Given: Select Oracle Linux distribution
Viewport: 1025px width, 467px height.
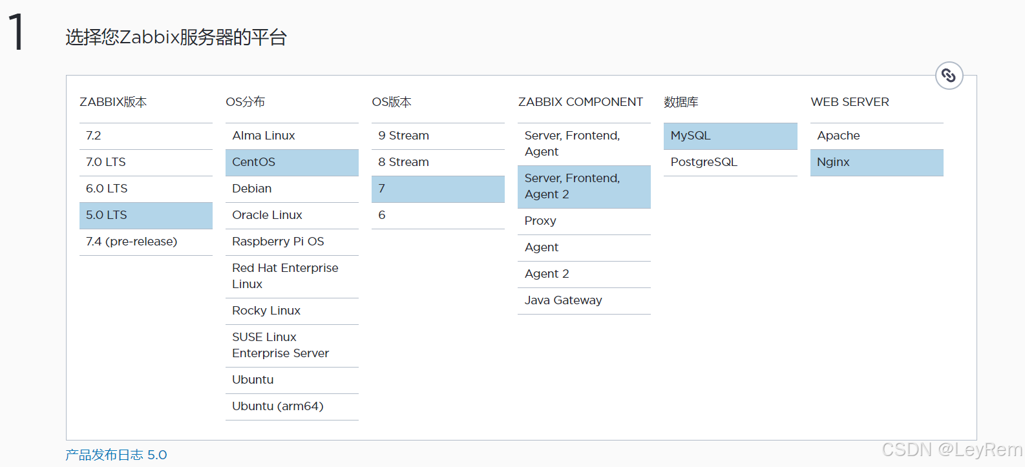Looking at the screenshot, I should 291,215.
